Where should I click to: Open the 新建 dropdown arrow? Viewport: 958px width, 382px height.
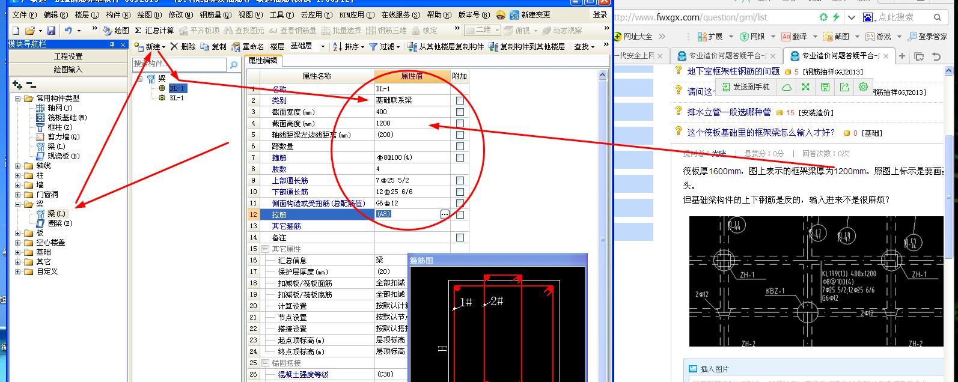163,47
